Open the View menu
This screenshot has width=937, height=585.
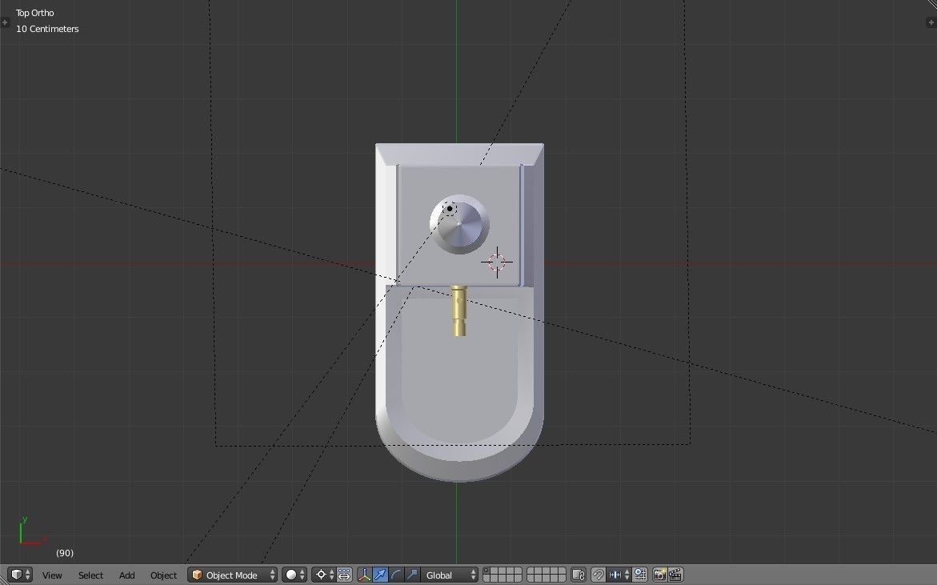(52, 575)
